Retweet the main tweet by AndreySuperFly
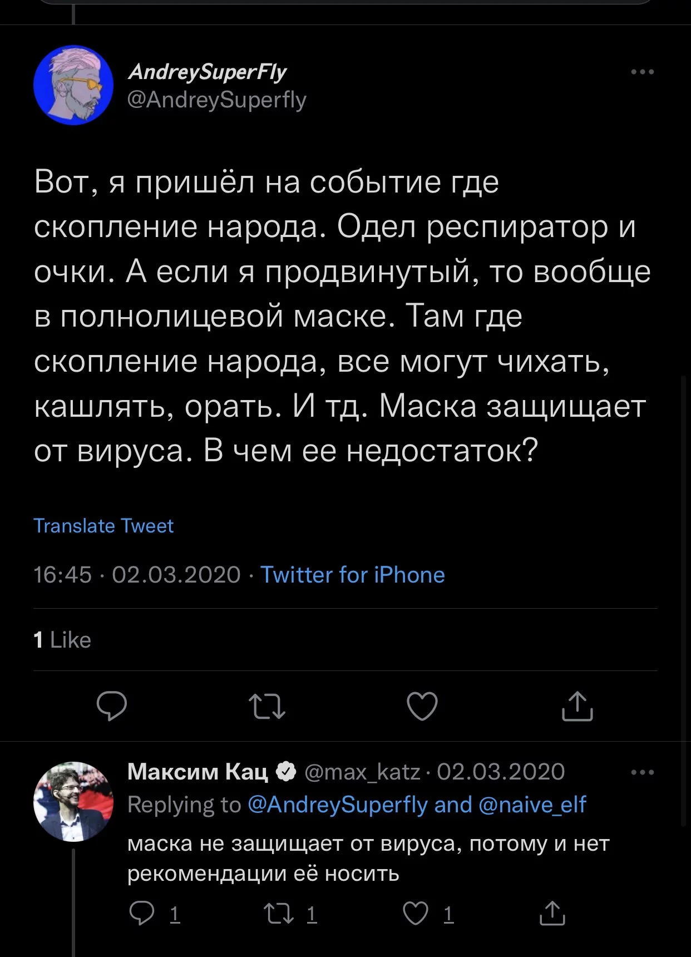The height and width of the screenshot is (957, 691). [x=266, y=706]
